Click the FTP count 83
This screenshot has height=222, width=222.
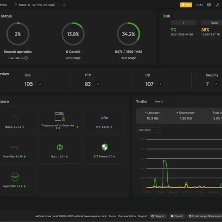[x=88, y=84]
